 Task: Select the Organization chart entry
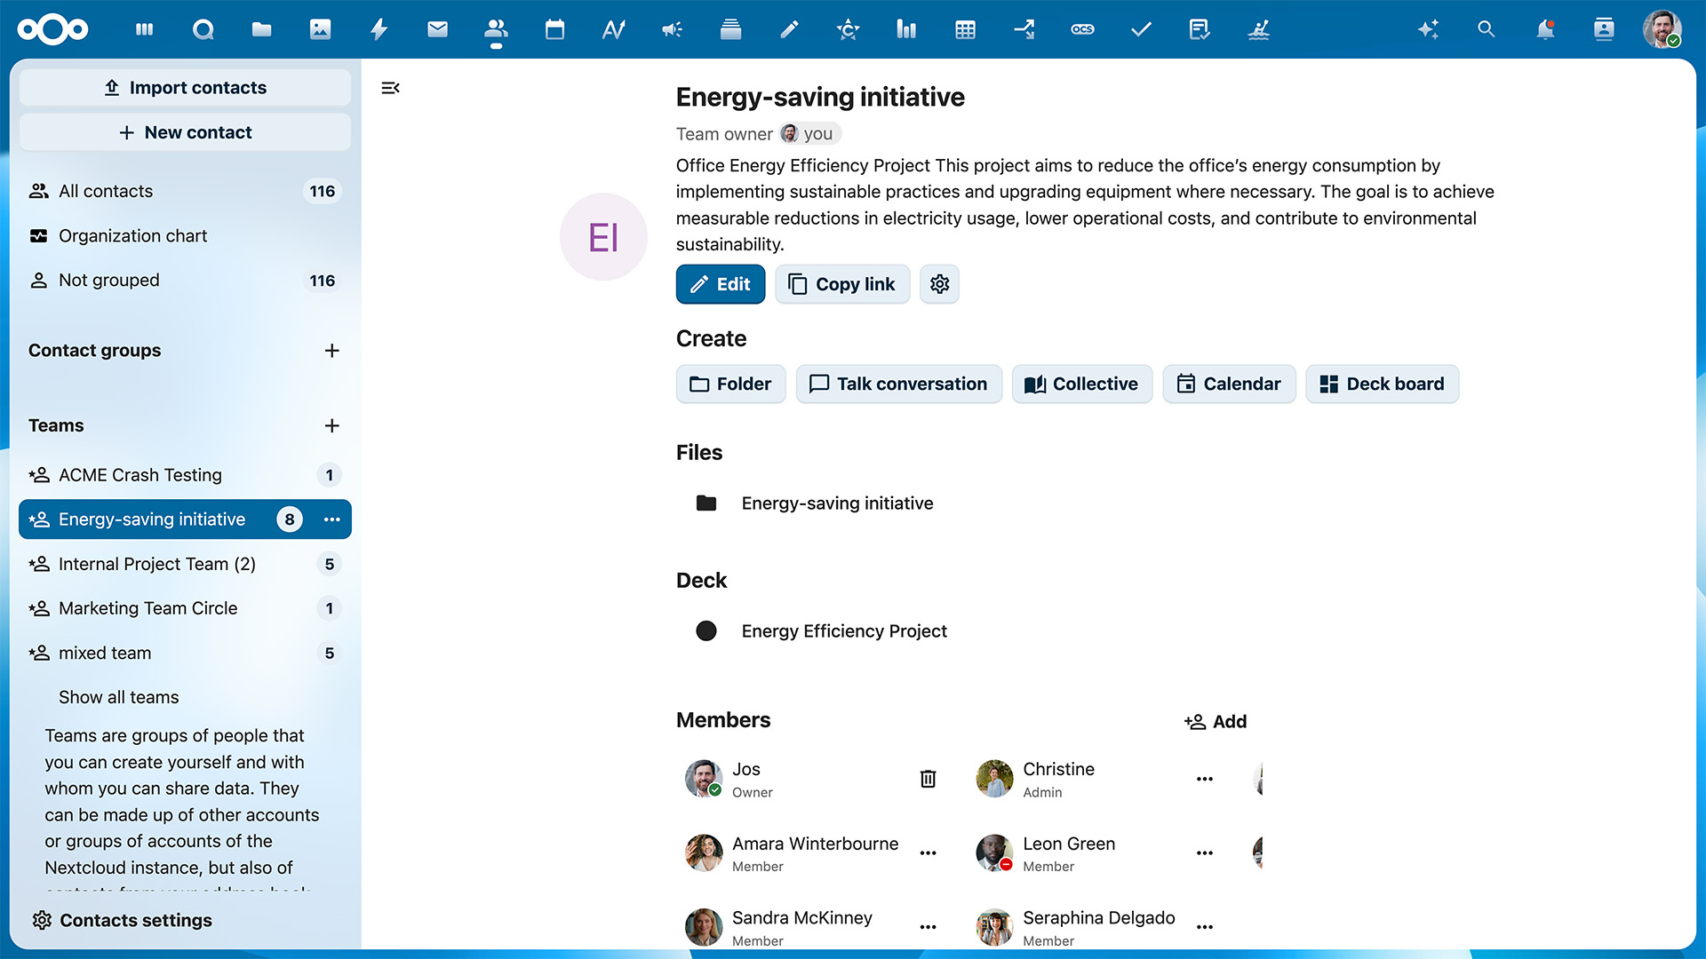tap(132, 235)
